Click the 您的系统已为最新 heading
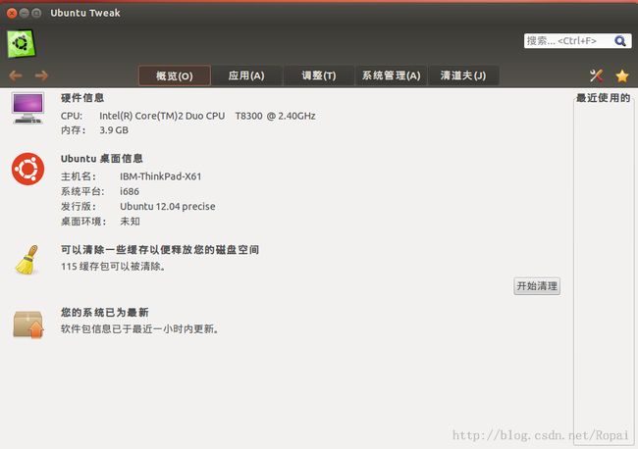 pyautogui.click(x=105, y=313)
